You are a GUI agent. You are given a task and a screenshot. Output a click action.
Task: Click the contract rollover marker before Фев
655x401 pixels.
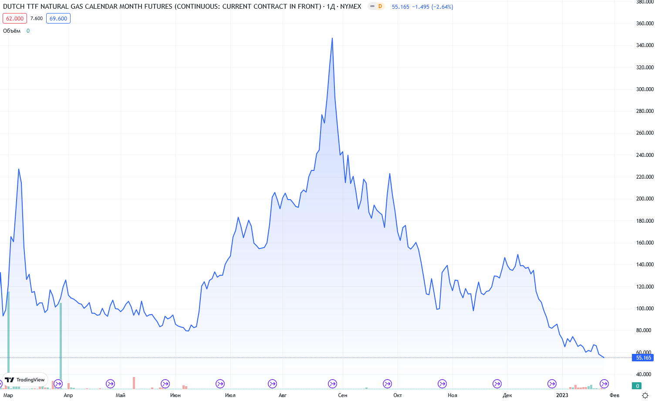click(604, 384)
